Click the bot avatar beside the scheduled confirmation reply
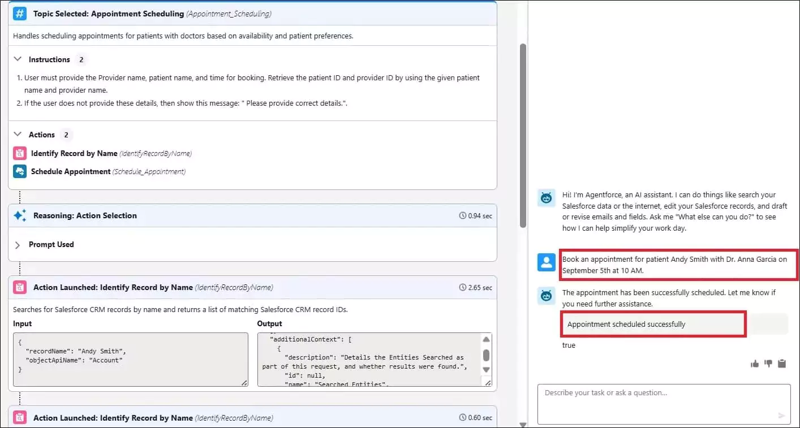The width and height of the screenshot is (800, 428). click(546, 296)
